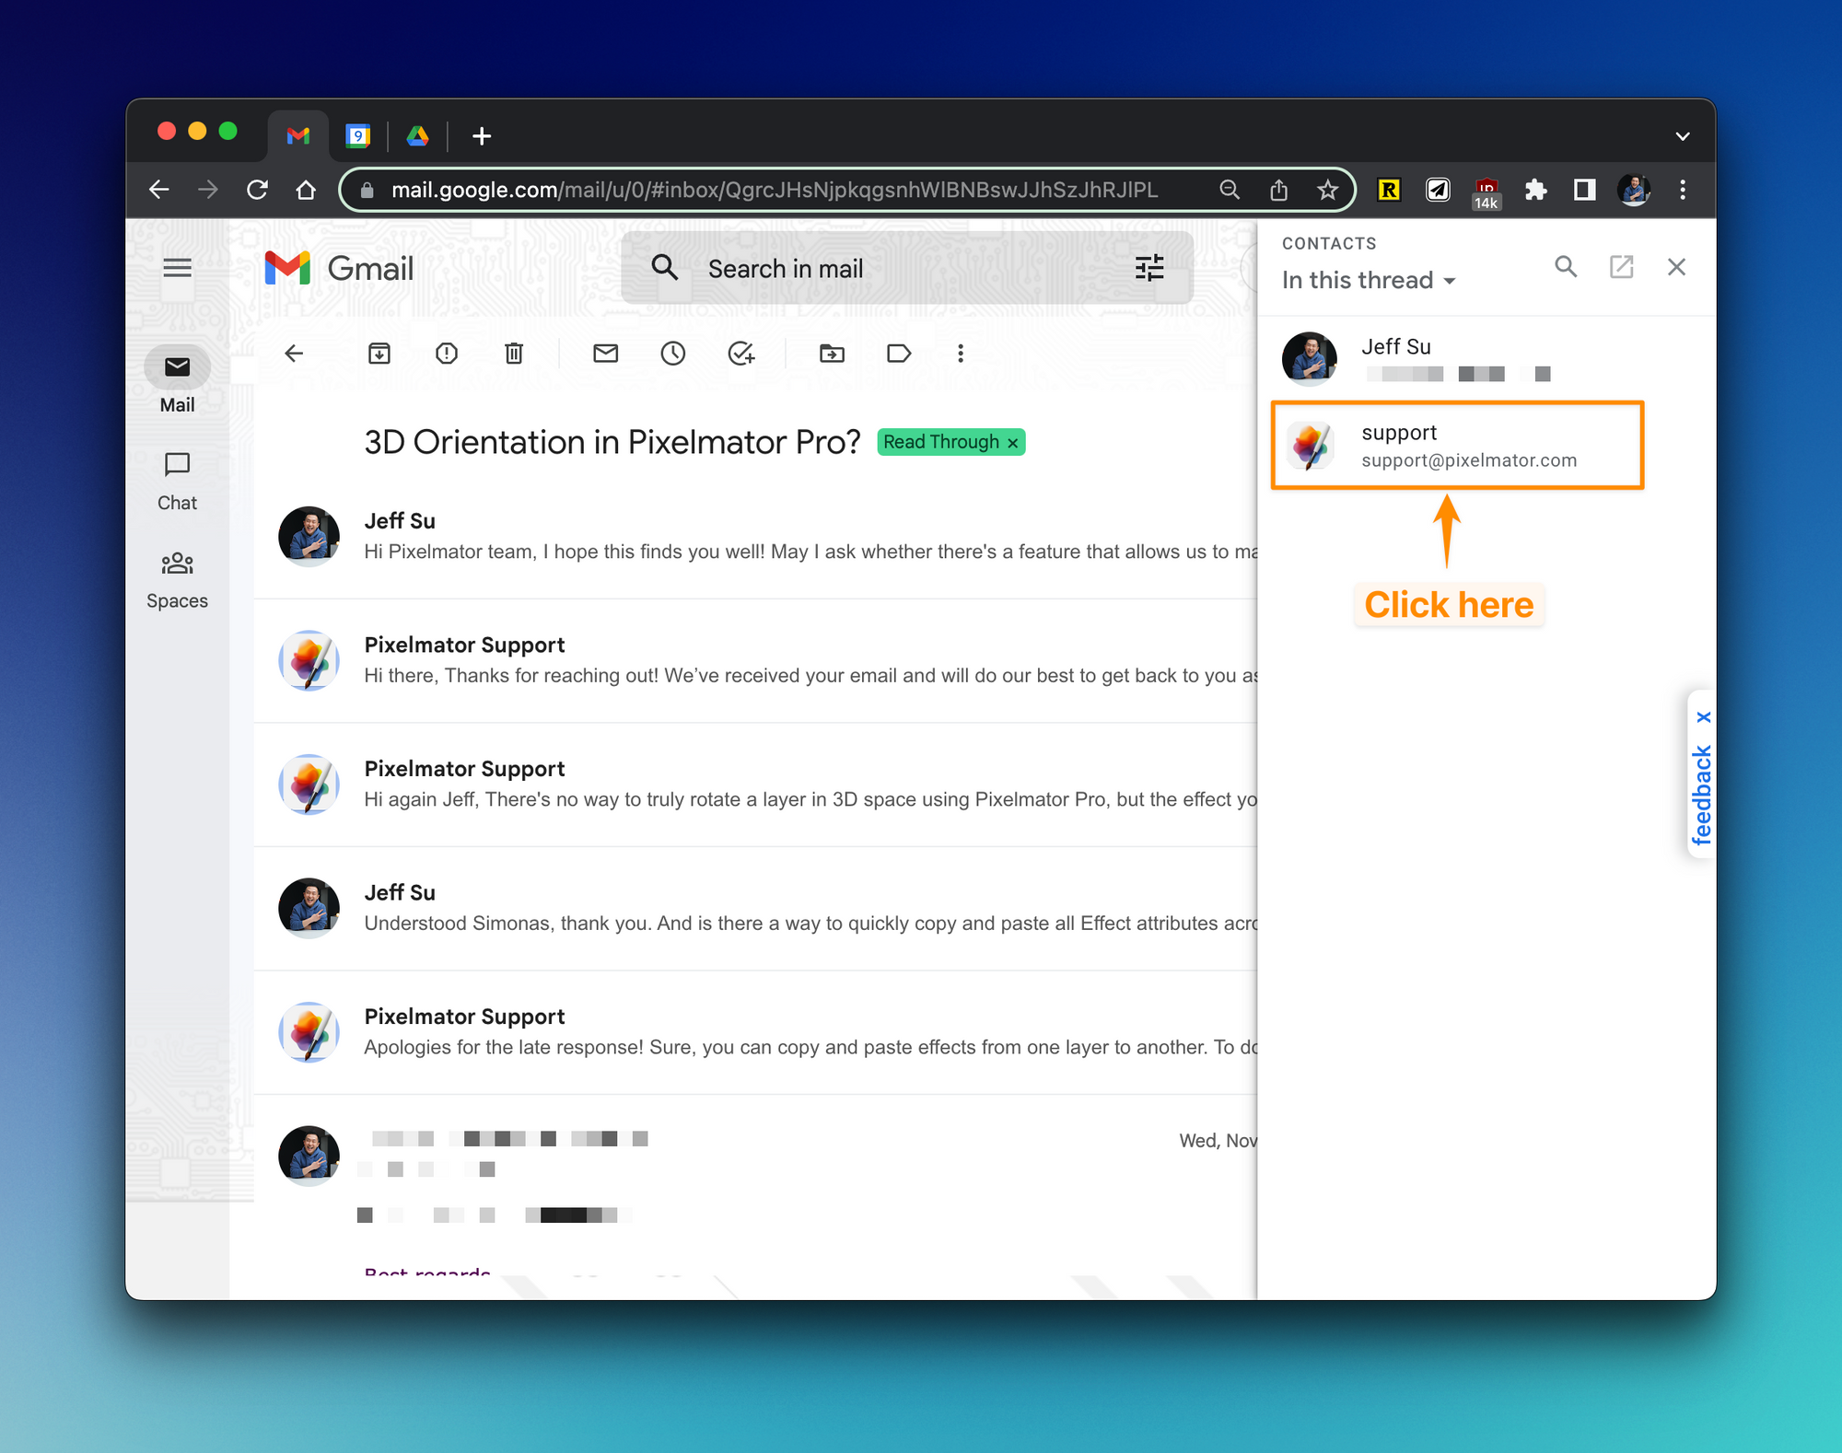Remove the Read Through label
The image size is (1842, 1453).
point(1012,443)
